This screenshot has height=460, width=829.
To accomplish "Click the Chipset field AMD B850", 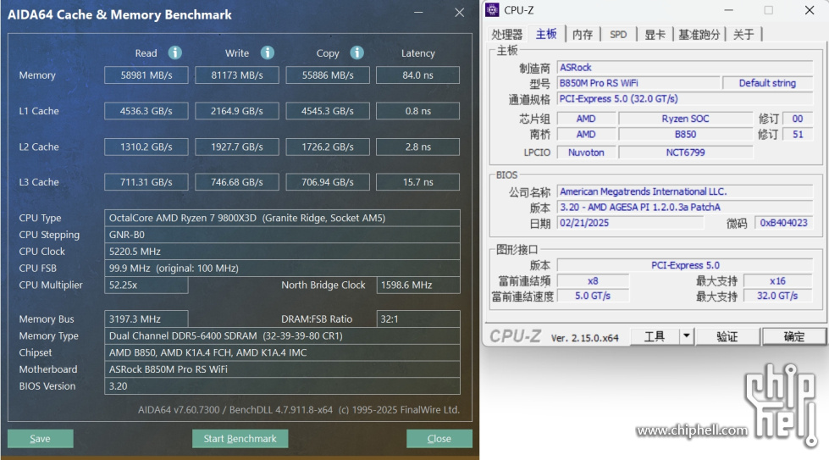I will [x=282, y=352].
